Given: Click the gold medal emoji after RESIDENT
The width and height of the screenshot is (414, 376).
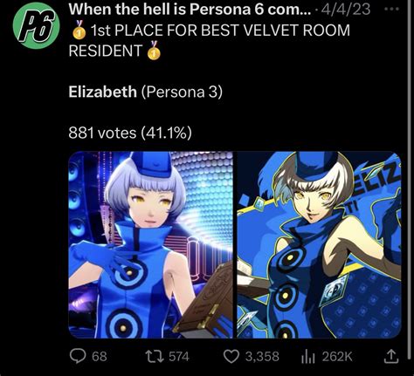Looking at the screenshot, I should [154, 51].
